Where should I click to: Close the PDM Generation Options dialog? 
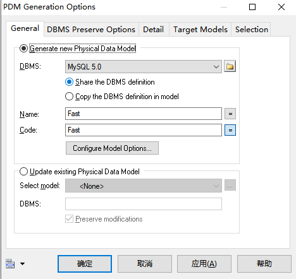coord(281,7)
